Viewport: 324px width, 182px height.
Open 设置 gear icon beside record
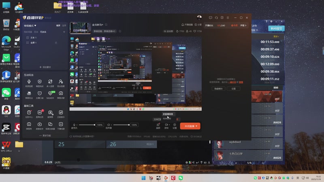[x=175, y=125]
